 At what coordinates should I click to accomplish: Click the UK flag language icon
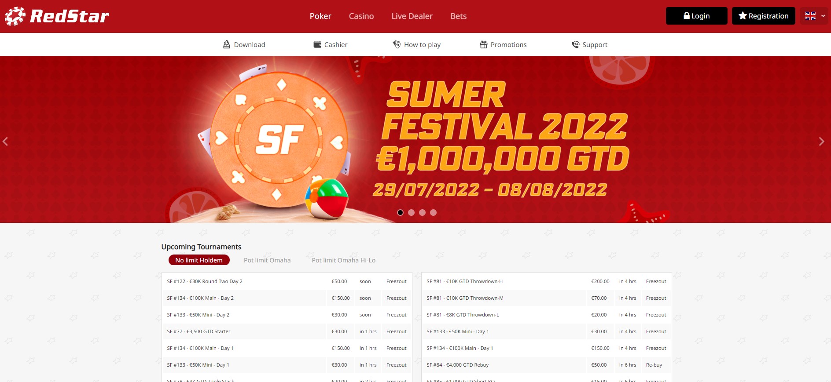810,16
